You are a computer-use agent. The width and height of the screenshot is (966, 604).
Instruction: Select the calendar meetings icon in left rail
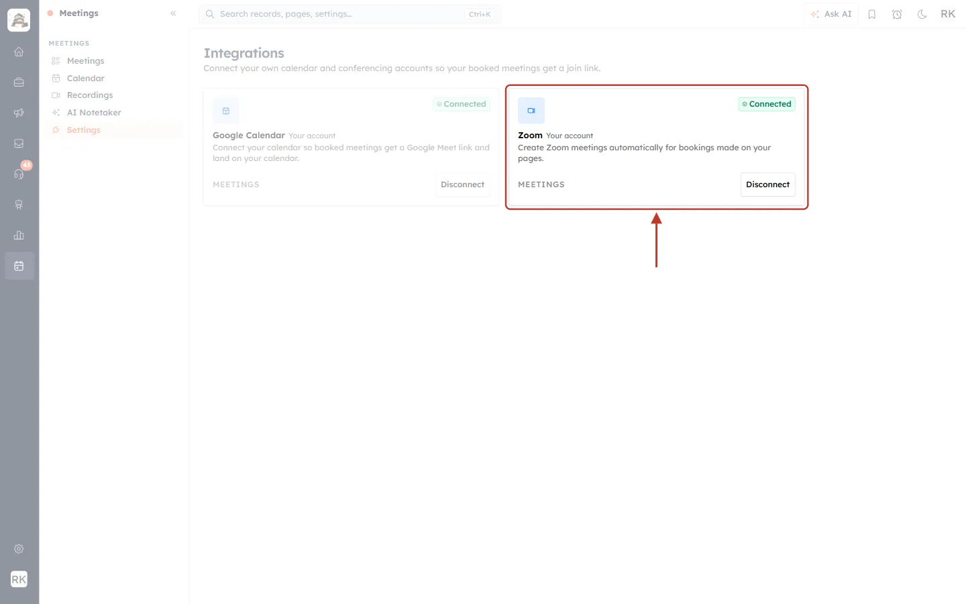19,266
